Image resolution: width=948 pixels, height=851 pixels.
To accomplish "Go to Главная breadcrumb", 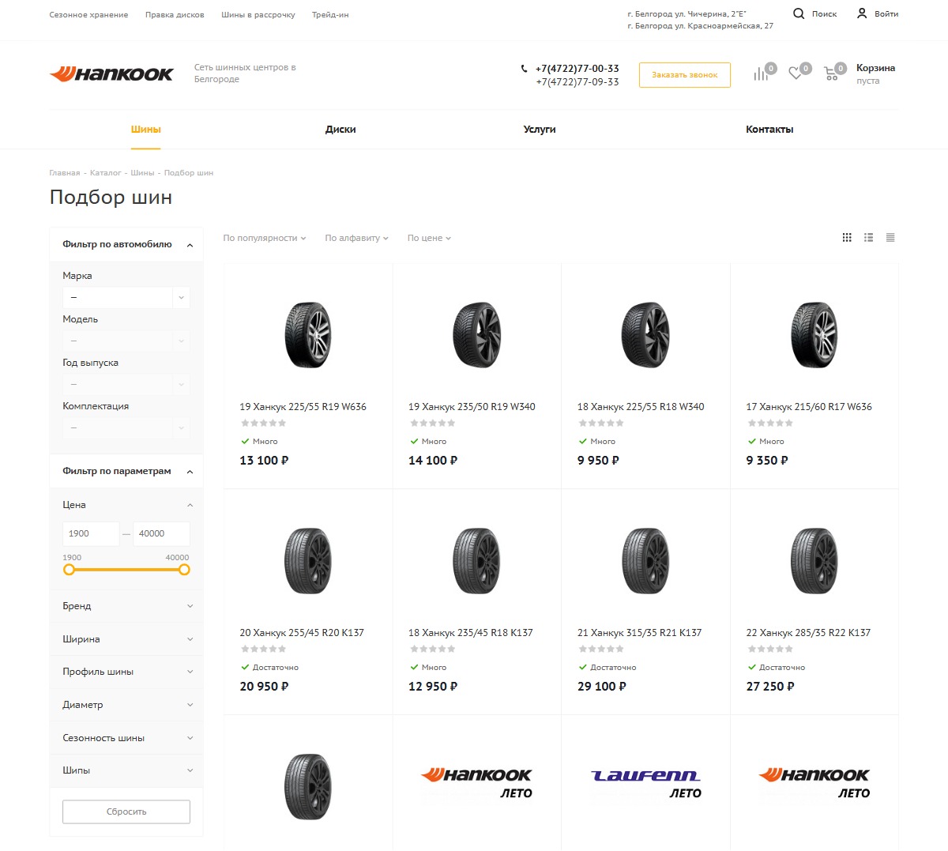I will 65,173.
